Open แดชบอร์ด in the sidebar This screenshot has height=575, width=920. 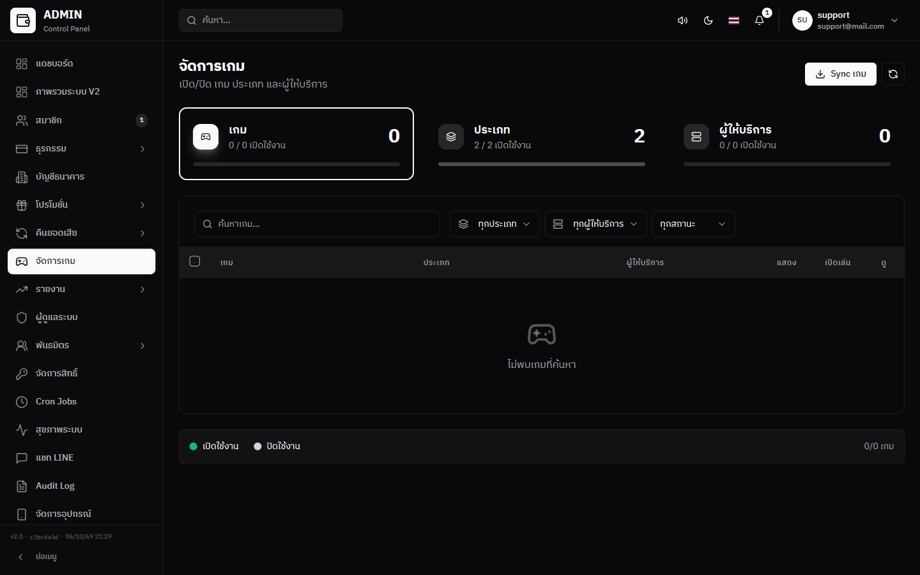click(x=82, y=64)
